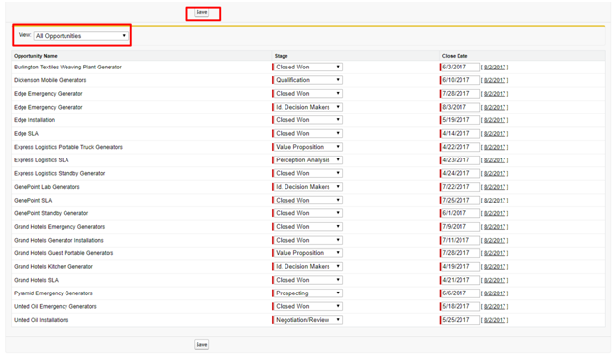Screen dimensions: 614x361
Task: Click the Opportunity Name column header
Action: (35, 56)
